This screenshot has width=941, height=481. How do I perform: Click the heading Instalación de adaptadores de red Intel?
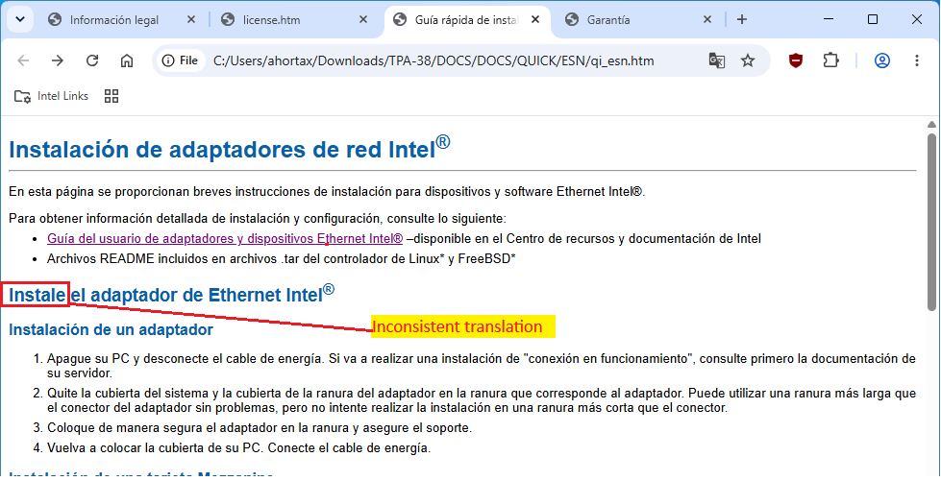pyautogui.click(x=230, y=148)
